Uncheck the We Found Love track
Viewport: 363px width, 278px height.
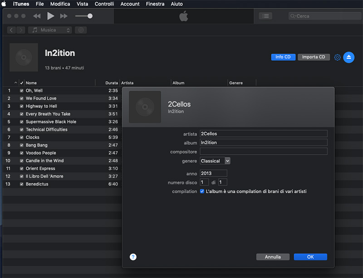pyautogui.click(x=21, y=98)
